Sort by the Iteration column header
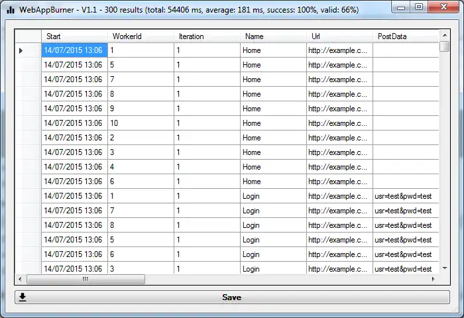 tap(207, 36)
